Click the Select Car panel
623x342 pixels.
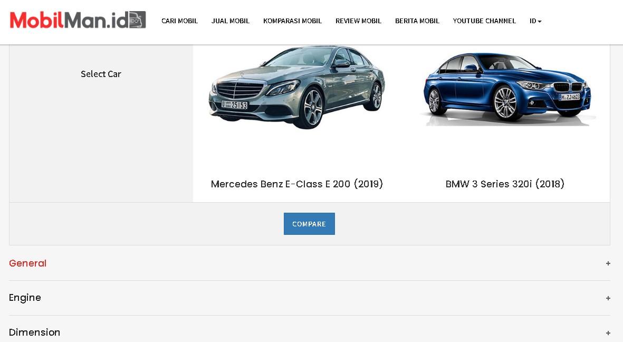tap(101, 74)
